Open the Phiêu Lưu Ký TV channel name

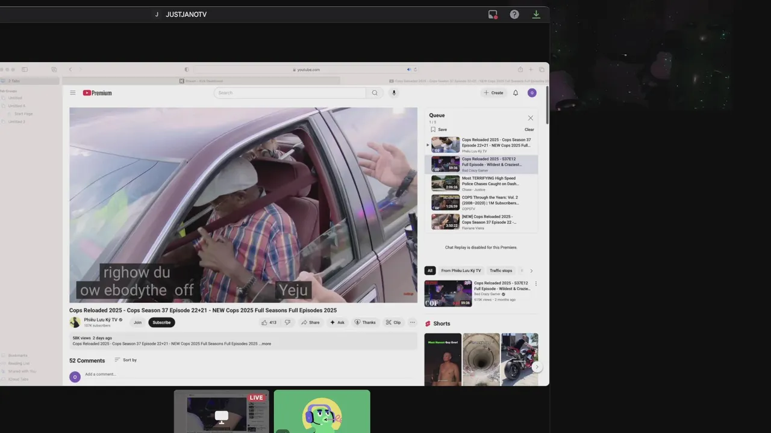pyautogui.click(x=101, y=320)
